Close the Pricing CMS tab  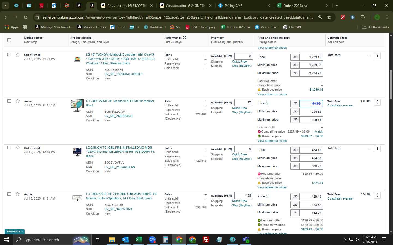[269, 5]
